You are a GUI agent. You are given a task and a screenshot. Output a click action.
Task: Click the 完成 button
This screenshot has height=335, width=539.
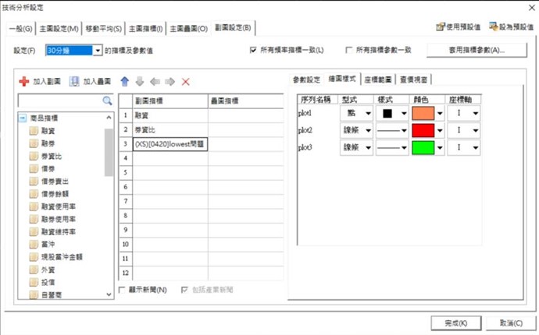coord(452,322)
